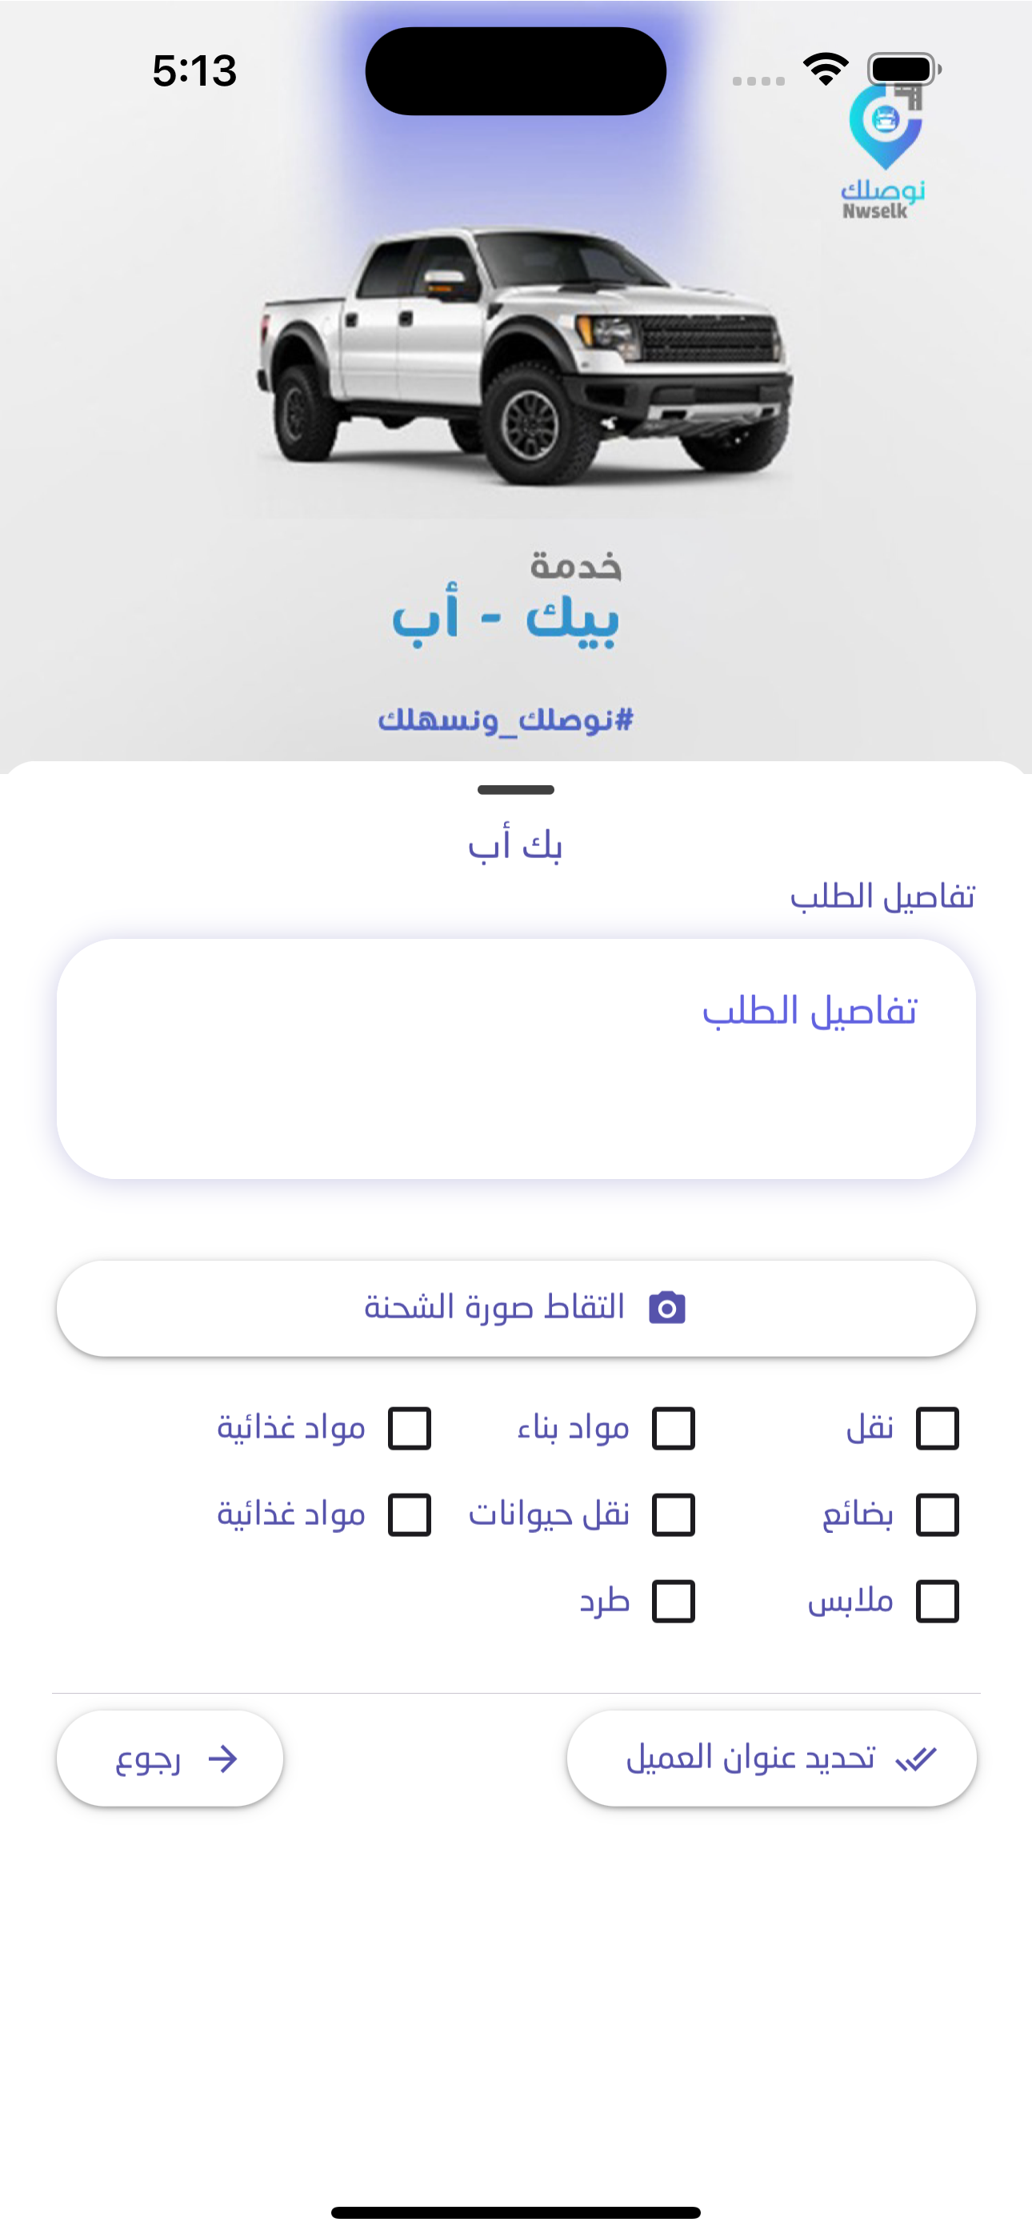Tap the pickup truck image

(525, 356)
